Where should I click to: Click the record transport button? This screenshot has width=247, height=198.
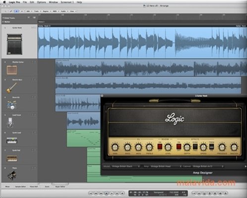point(123,193)
